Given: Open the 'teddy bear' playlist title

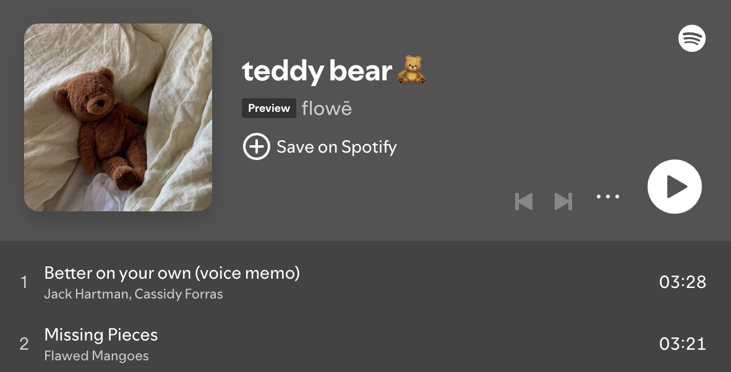Looking at the screenshot, I should pos(317,71).
